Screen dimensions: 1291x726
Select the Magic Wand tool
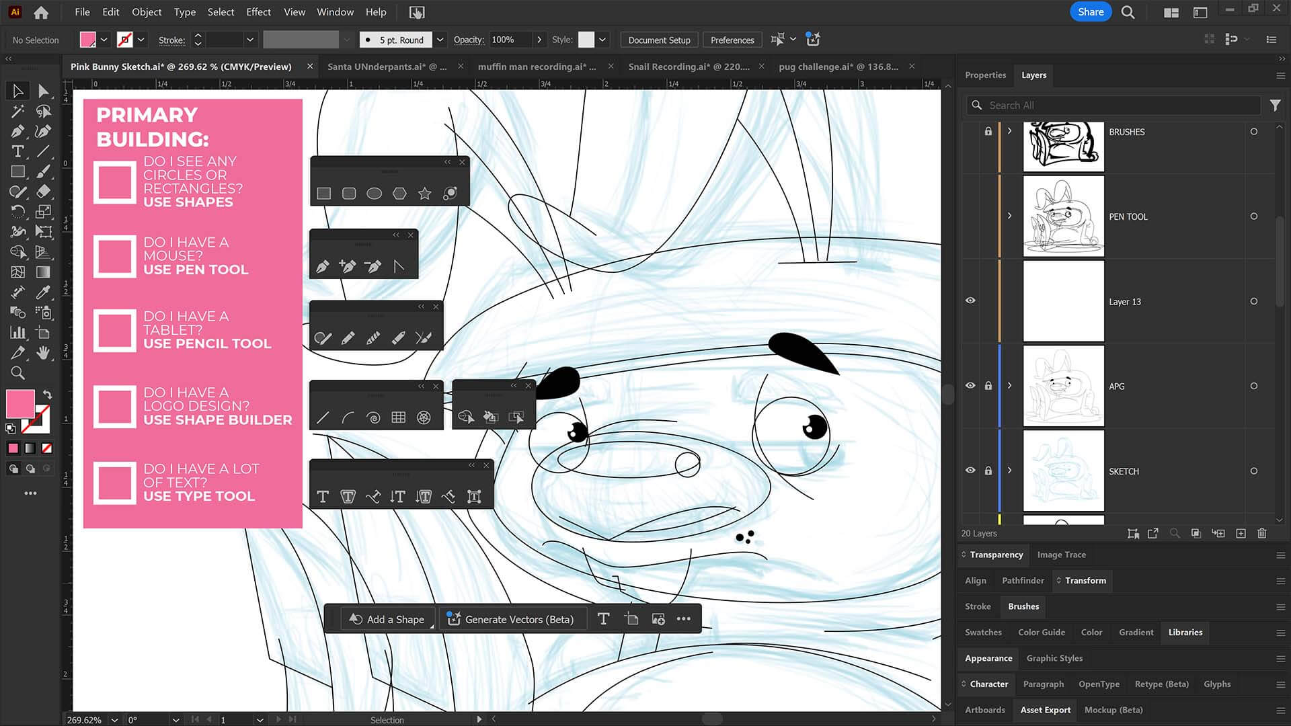point(17,111)
